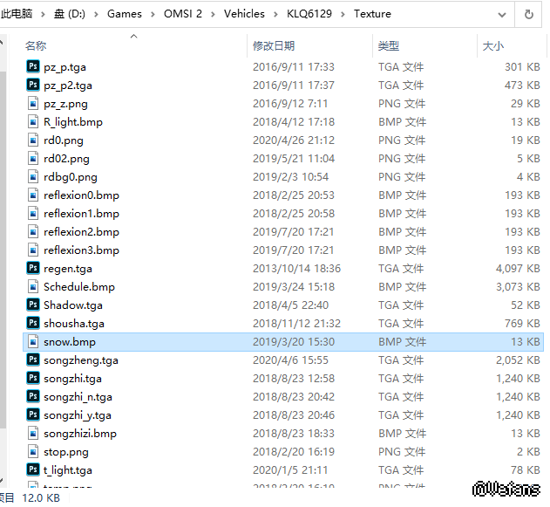Click the Photoshop icon beside pz_p.tga
Viewport: 550px width, 507px height.
tap(33, 66)
